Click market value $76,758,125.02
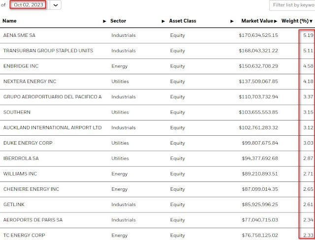 (260, 236)
